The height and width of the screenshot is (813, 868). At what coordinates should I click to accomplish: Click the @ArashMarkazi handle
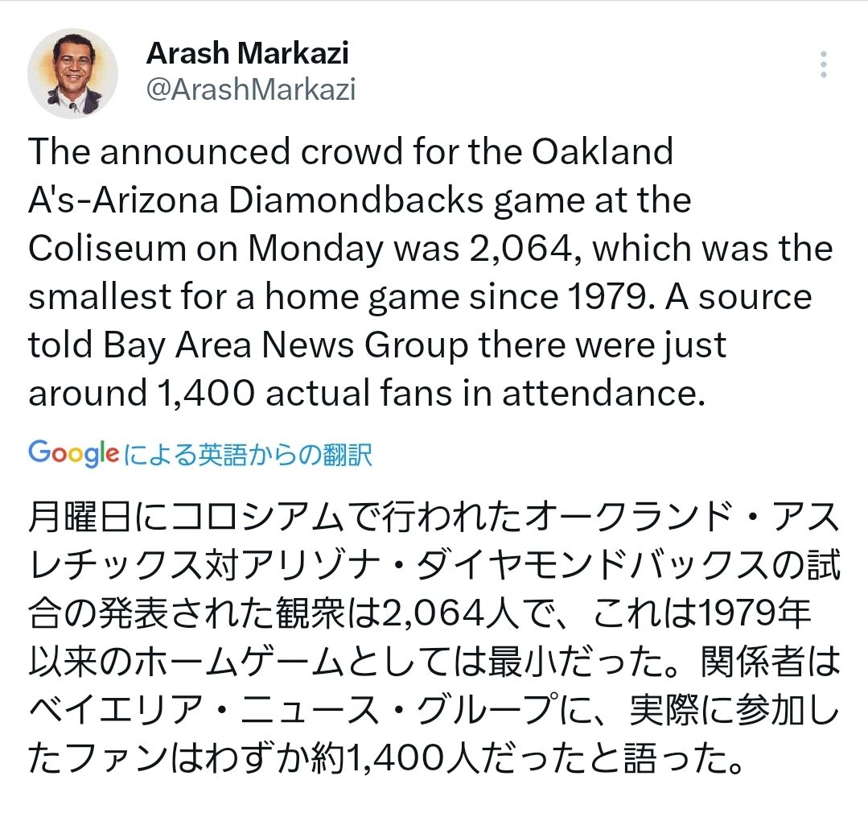point(250,90)
